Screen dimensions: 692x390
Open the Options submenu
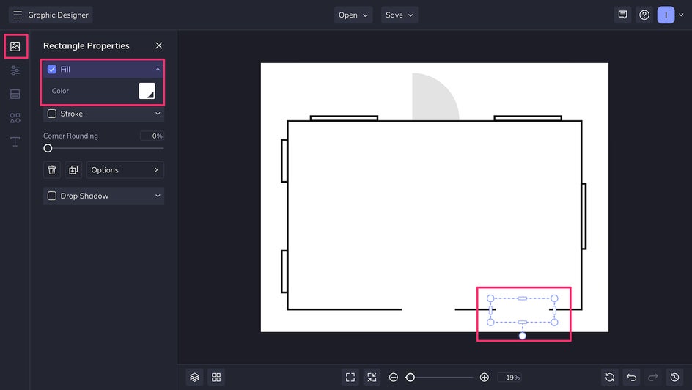pyautogui.click(x=125, y=170)
